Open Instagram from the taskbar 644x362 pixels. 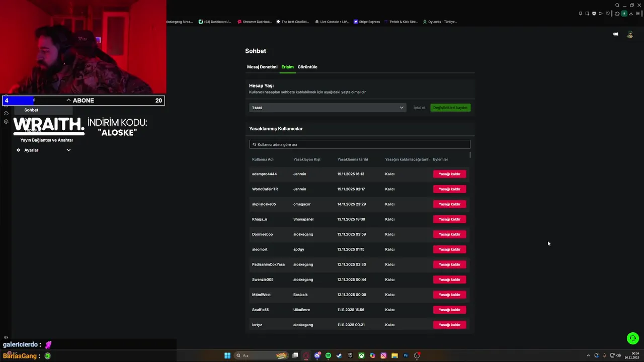point(383,355)
